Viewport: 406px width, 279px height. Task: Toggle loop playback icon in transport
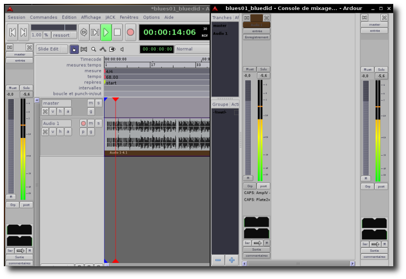83,32
